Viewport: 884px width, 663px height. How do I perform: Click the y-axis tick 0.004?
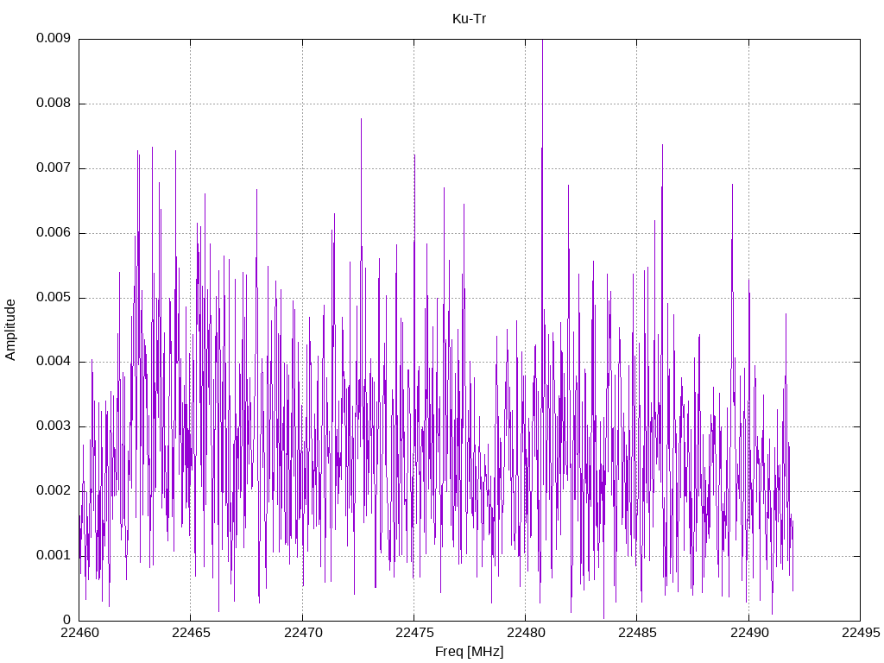[x=54, y=362]
